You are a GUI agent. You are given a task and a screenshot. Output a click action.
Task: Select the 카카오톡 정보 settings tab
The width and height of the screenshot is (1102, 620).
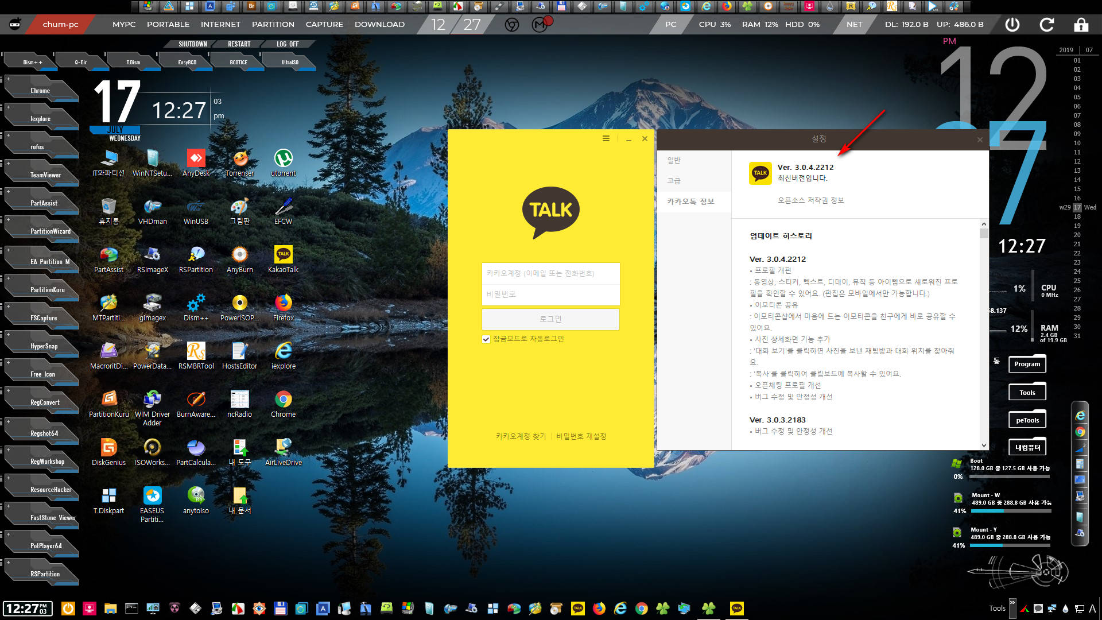(x=694, y=201)
